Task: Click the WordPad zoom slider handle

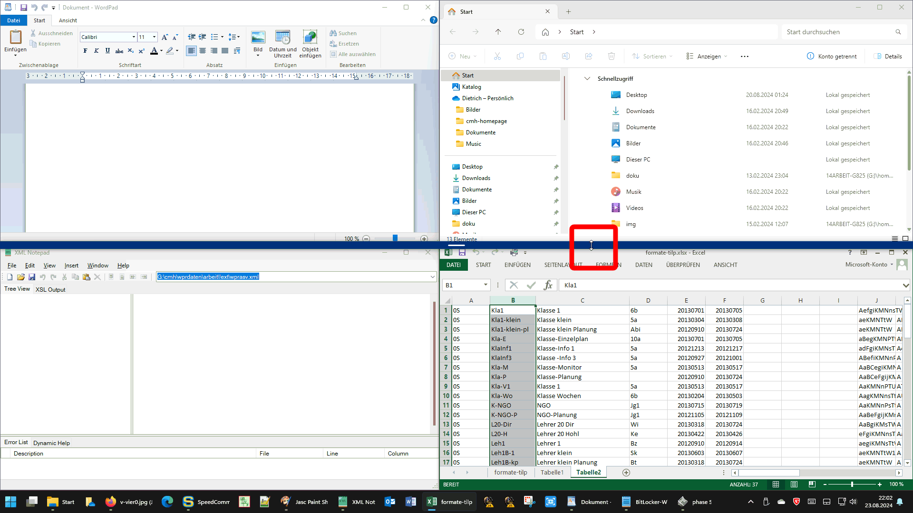Action: click(395, 238)
